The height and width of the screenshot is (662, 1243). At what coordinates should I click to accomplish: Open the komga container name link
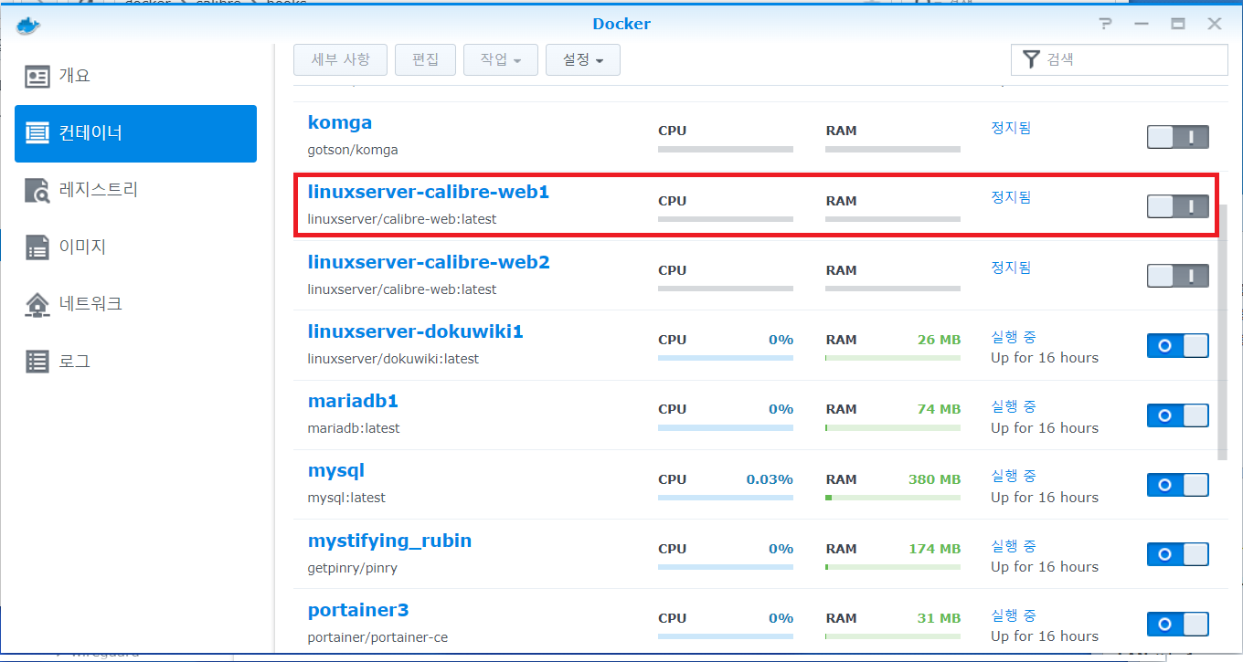coord(340,122)
